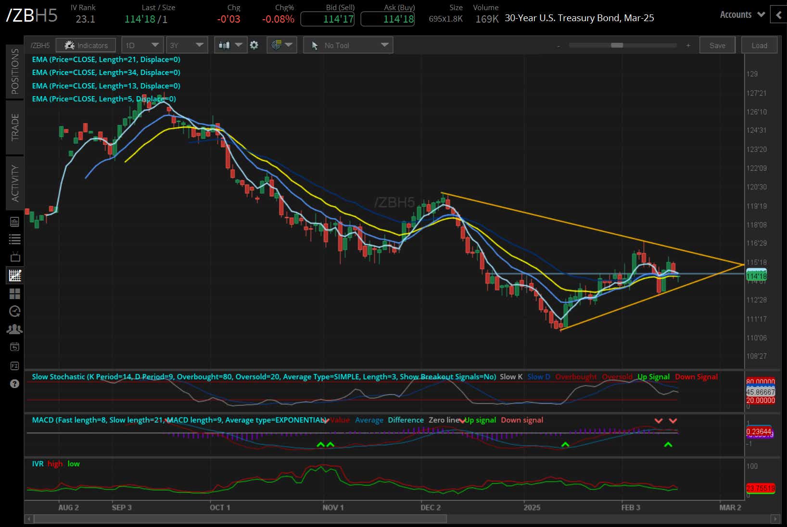The image size is (787, 527).
Task: Adjust the chart zoom slider
Action: [617, 45]
